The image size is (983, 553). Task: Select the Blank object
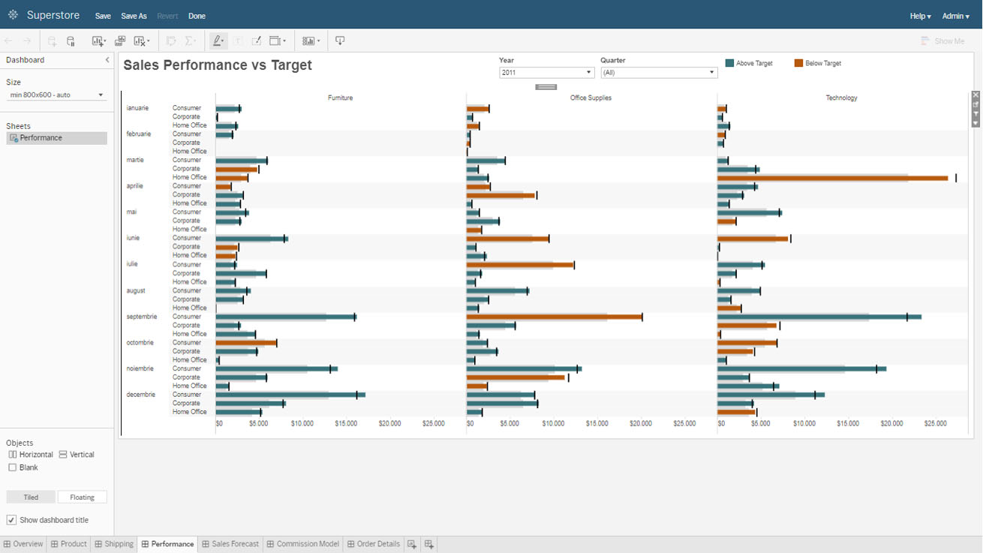pyautogui.click(x=23, y=467)
